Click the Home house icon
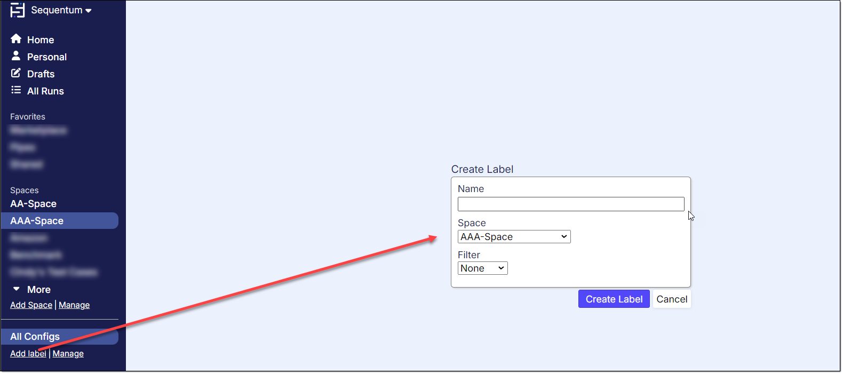Viewport: 843px width, 374px height. pyautogui.click(x=16, y=39)
